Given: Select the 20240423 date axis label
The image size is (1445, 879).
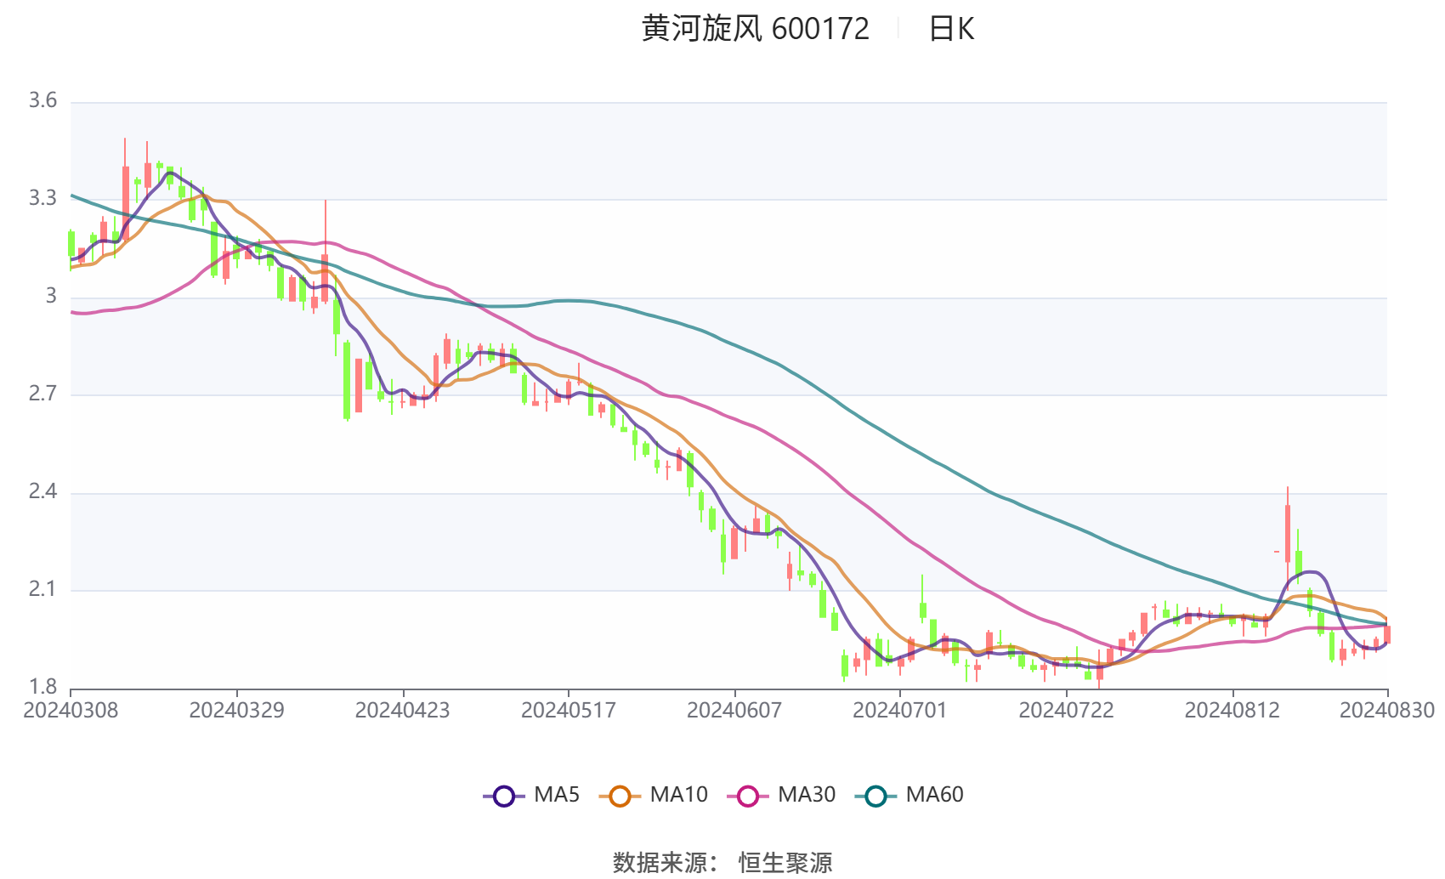Looking at the screenshot, I should point(402,710).
